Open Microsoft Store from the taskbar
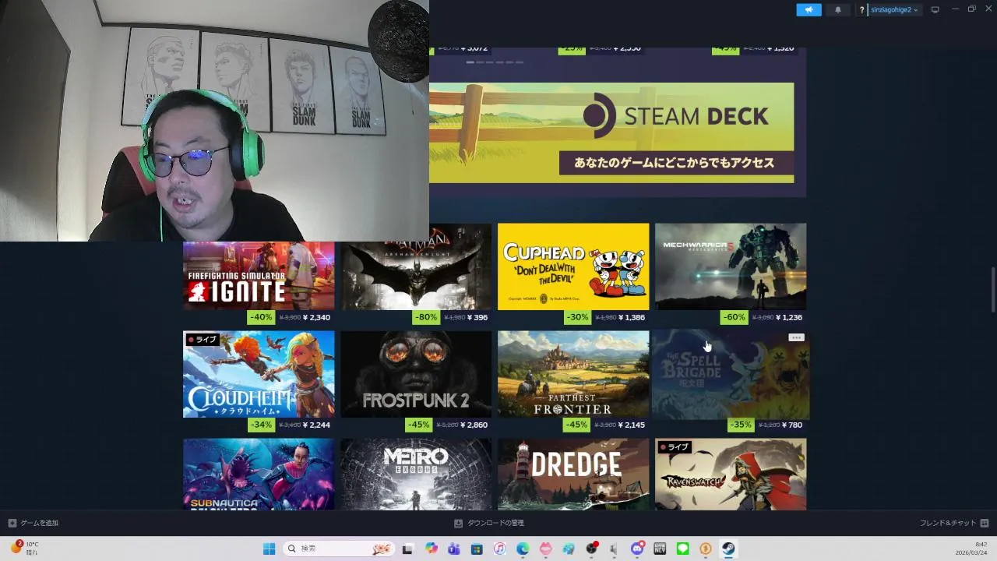Viewport: 997px width, 561px height. (477, 549)
